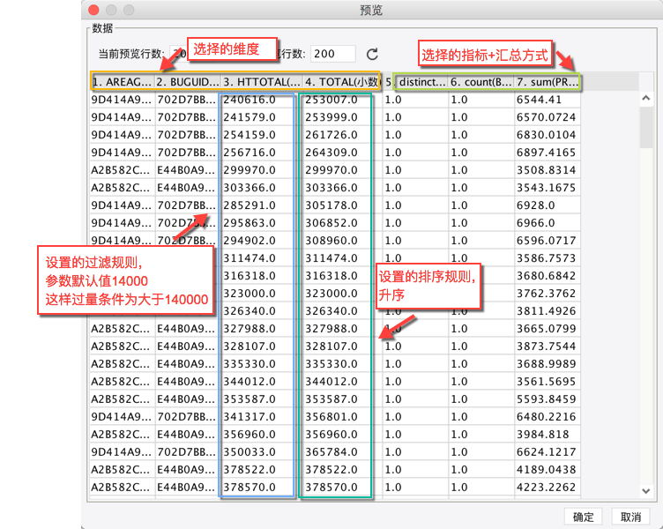
Task: Click cell value 308960.0
Action: coord(331,241)
